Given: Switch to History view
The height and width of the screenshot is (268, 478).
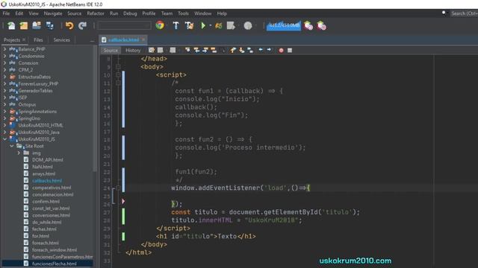Looking at the screenshot, I should [x=133, y=50].
